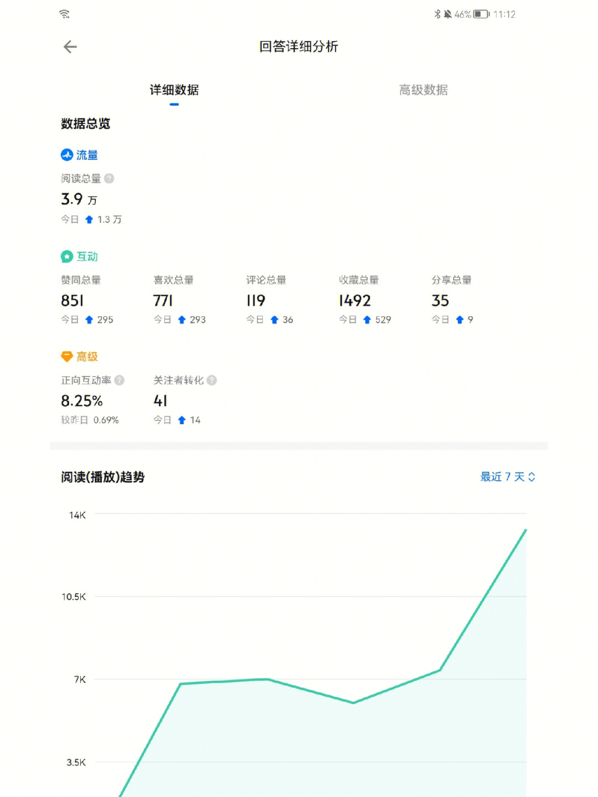This screenshot has height=797, width=598.
Task: Click the up arrow beside 分享总量's 9
Action: (460, 320)
